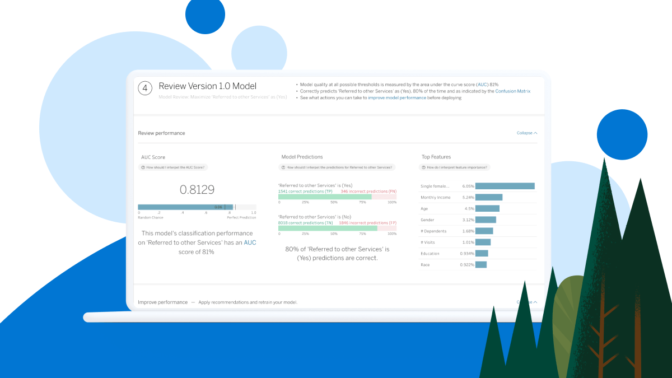Image resolution: width=672 pixels, height=378 pixels.
Task: Click the AUC link in header bullet
Action: click(x=482, y=84)
